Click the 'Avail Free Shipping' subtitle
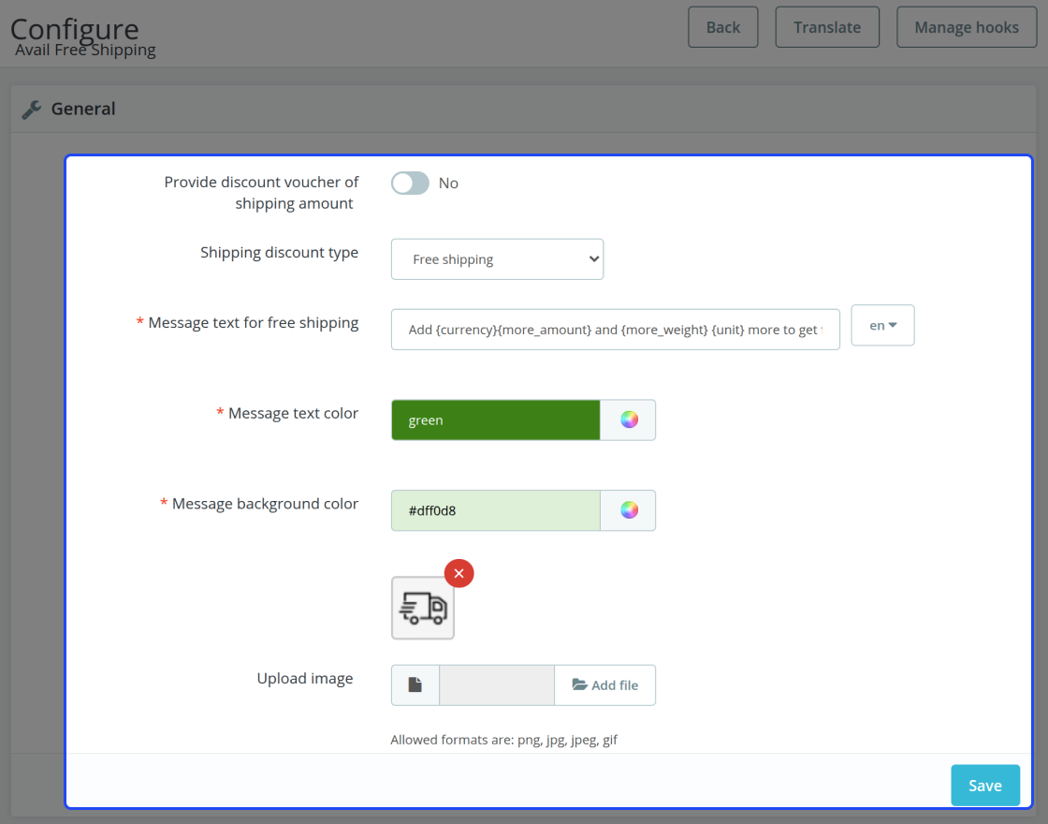 click(85, 51)
